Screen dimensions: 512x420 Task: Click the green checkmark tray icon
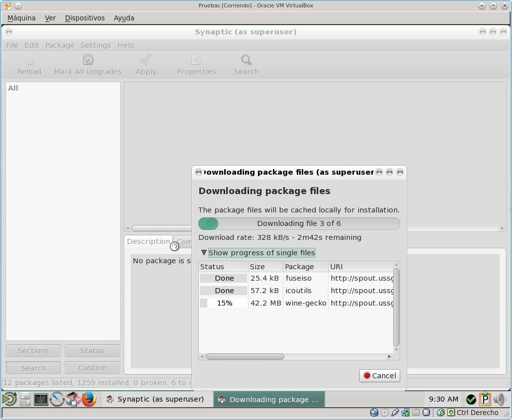coord(471,399)
